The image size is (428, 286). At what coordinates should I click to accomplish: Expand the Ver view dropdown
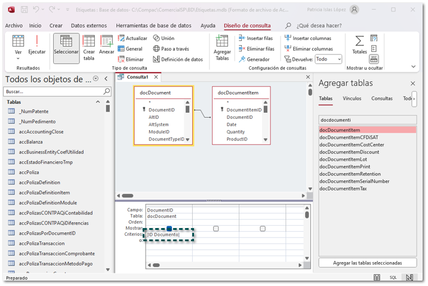click(18, 59)
